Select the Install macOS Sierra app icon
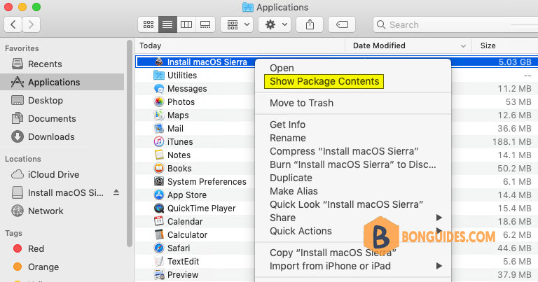The image size is (538, 282). point(159,62)
